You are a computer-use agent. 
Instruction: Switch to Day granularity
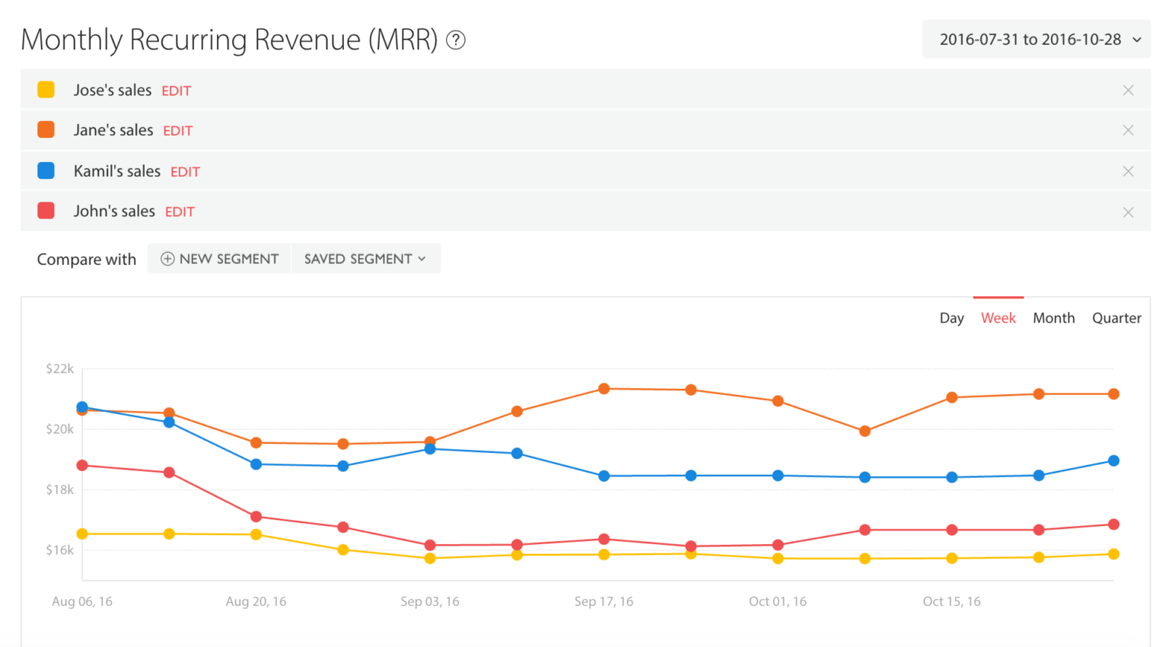click(x=951, y=317)
